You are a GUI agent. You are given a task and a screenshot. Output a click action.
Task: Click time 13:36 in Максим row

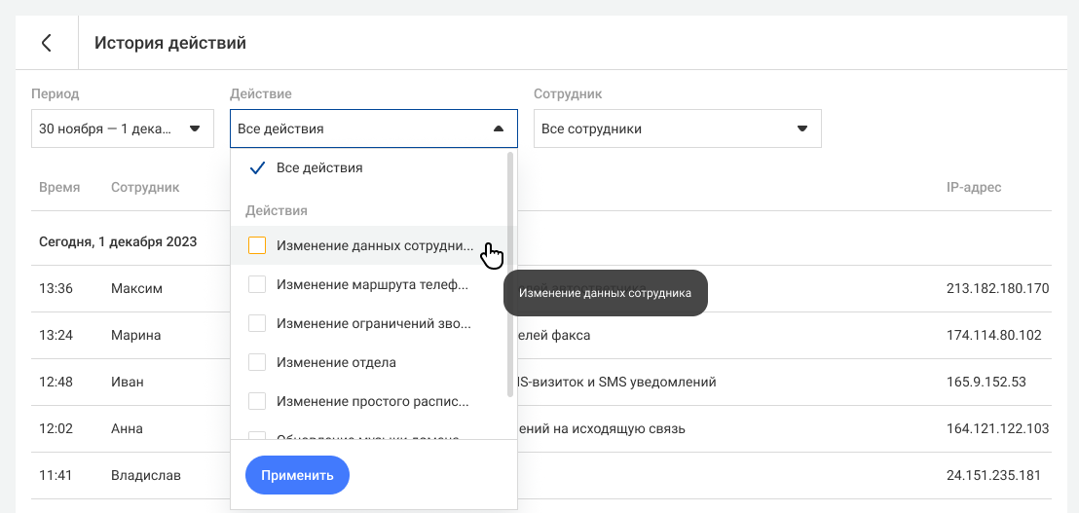pyautogui.click(x=56, y=289)
